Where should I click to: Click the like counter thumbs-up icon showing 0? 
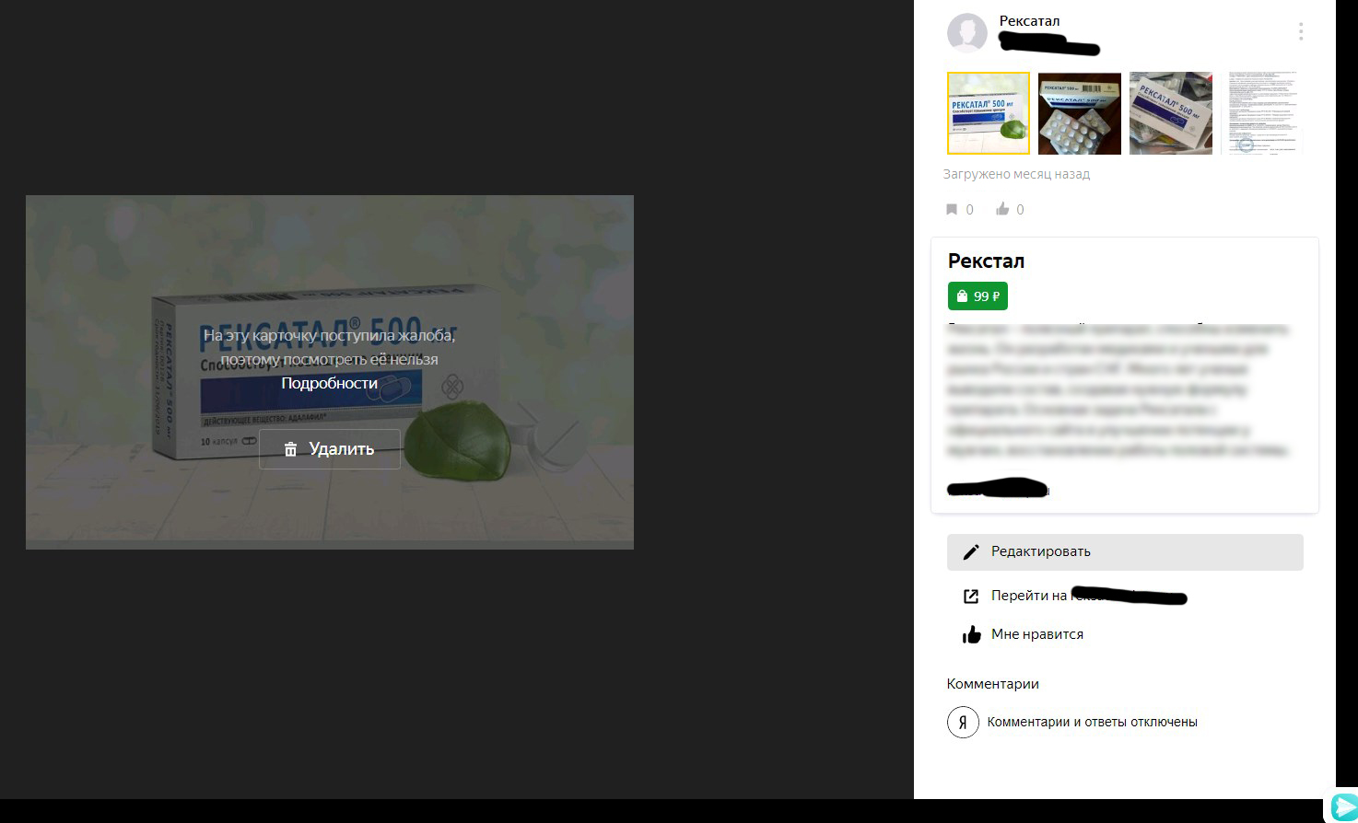click(x=1003, y=209)
